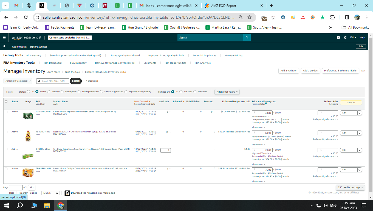Select the Search Suppressed filter

[101, 92]
